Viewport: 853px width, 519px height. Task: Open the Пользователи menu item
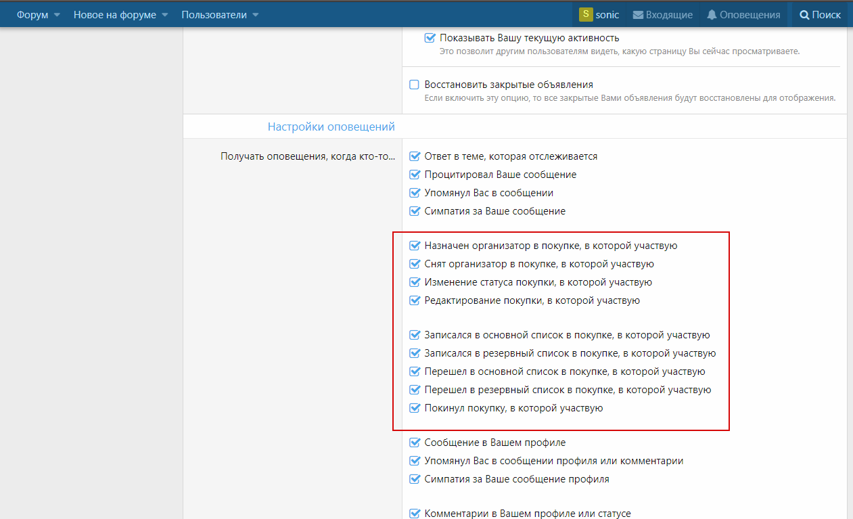click(214, 15)
